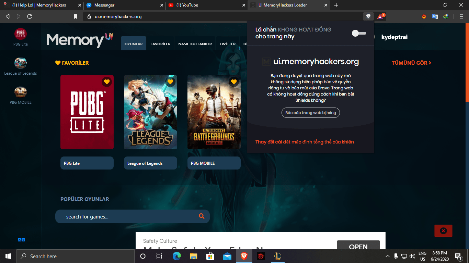
Task: Focus the search for games field
Action: click(132, 216)
